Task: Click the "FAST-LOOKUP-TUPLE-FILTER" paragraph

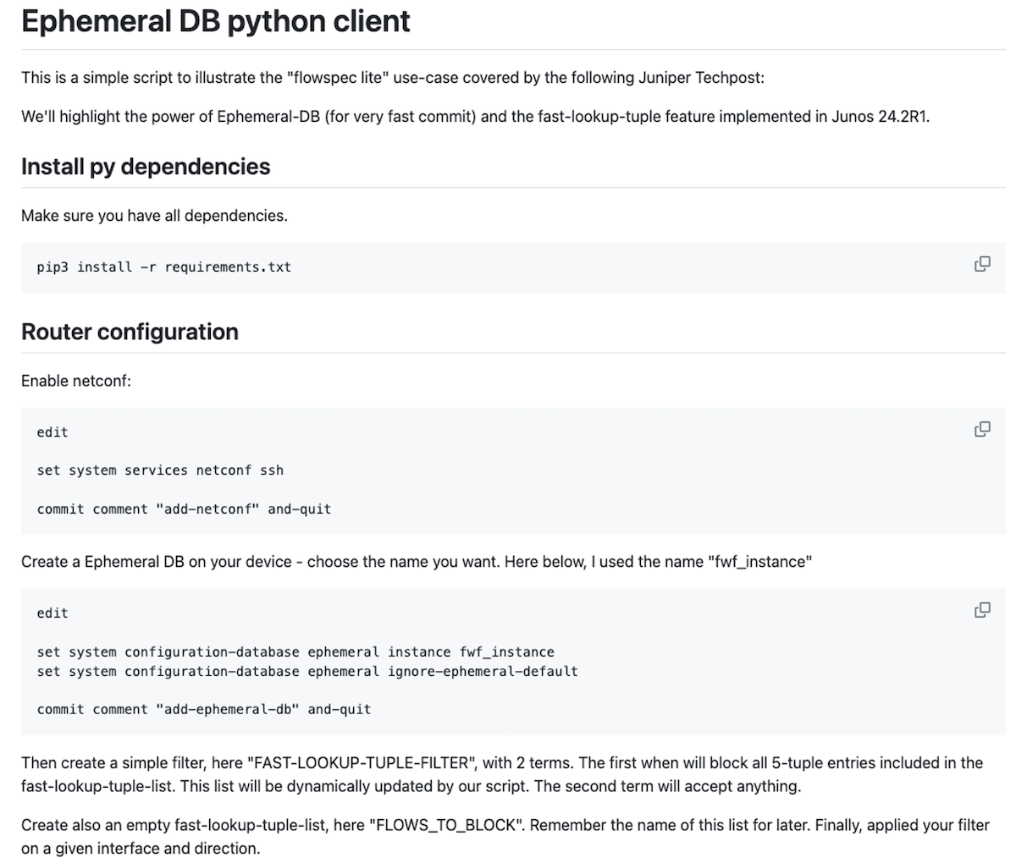Action: (502, 774)
